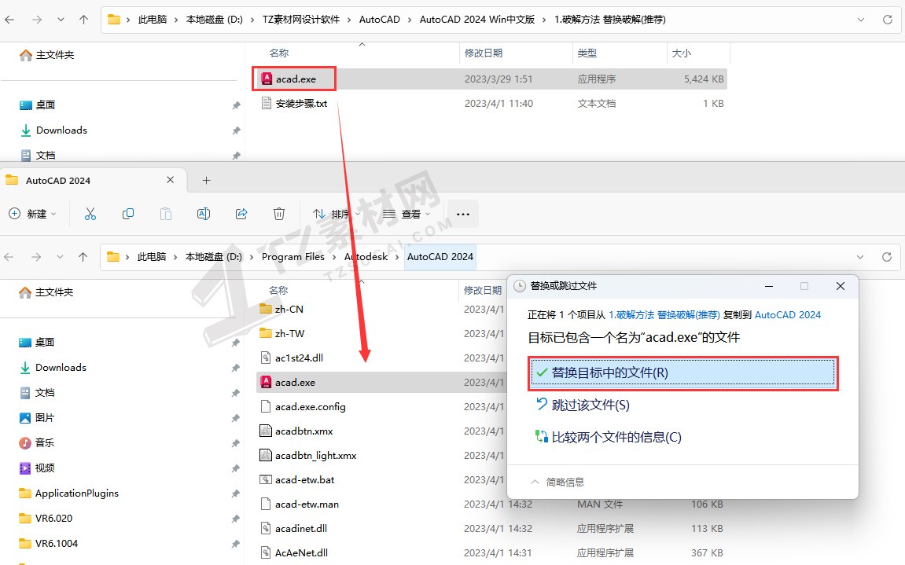Open the three-dot more options menu
The height and width of the screenshot is (565, 905).
coord(463,214)
